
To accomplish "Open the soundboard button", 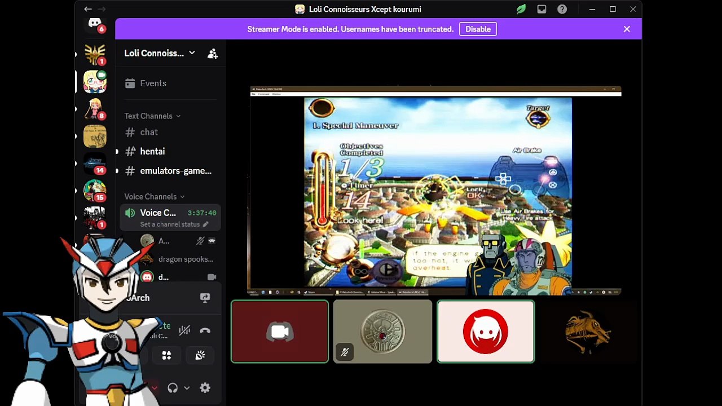I will tap(200, 355).
